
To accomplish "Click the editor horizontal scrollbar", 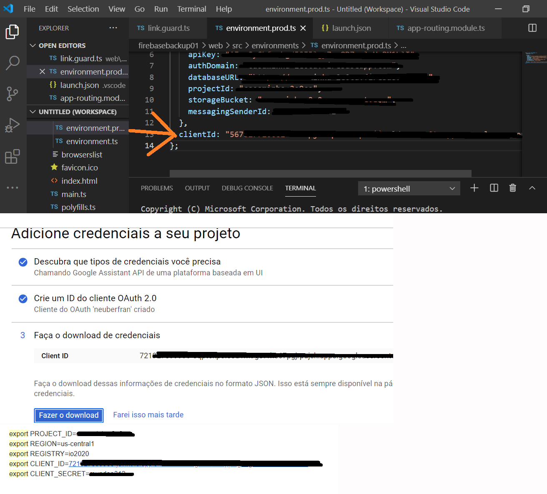I will click(321, 173).
